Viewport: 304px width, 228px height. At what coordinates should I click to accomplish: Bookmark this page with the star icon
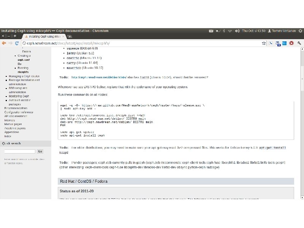(264, 43)
